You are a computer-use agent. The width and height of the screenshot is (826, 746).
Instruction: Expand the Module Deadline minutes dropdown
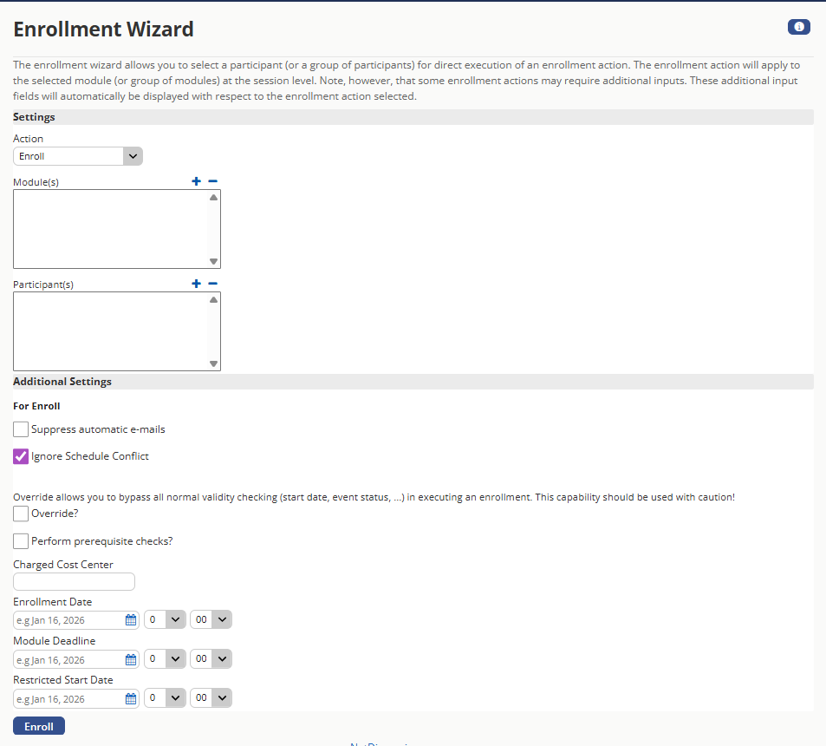pos(211,659)
